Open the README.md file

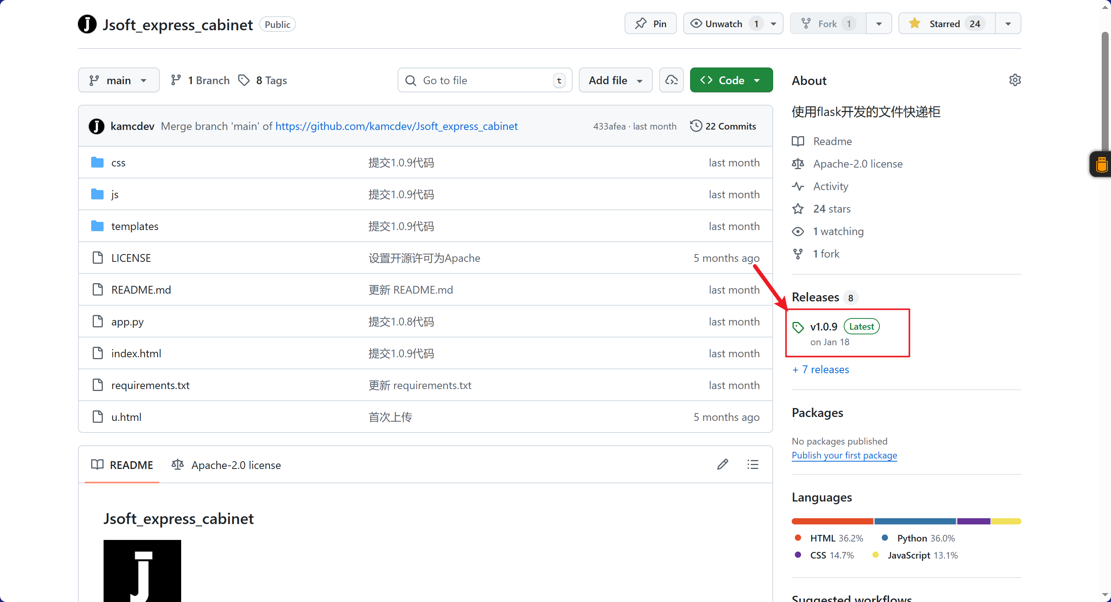pyautogui.click(x=141, y=290)
